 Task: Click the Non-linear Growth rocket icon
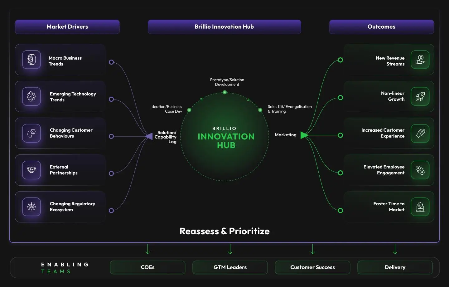(420, 96)
